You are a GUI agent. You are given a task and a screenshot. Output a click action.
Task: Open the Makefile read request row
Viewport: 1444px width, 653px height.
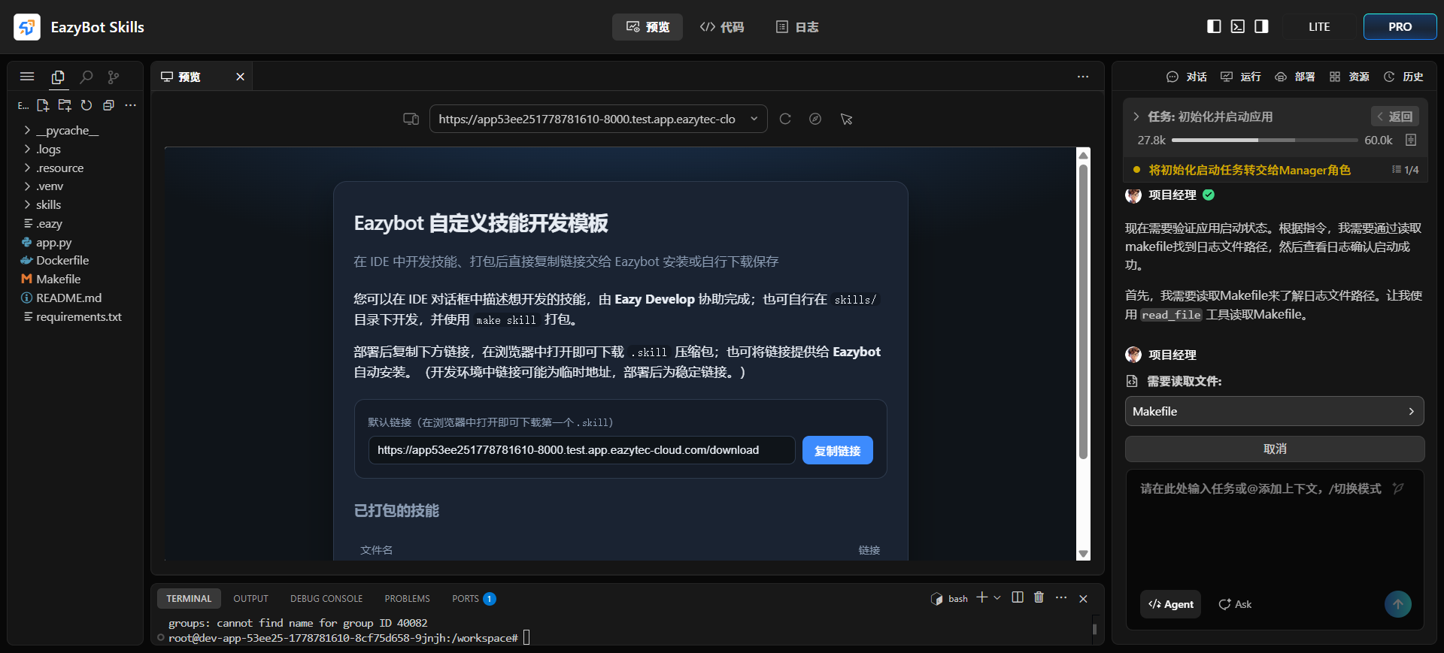point(1274,411)
